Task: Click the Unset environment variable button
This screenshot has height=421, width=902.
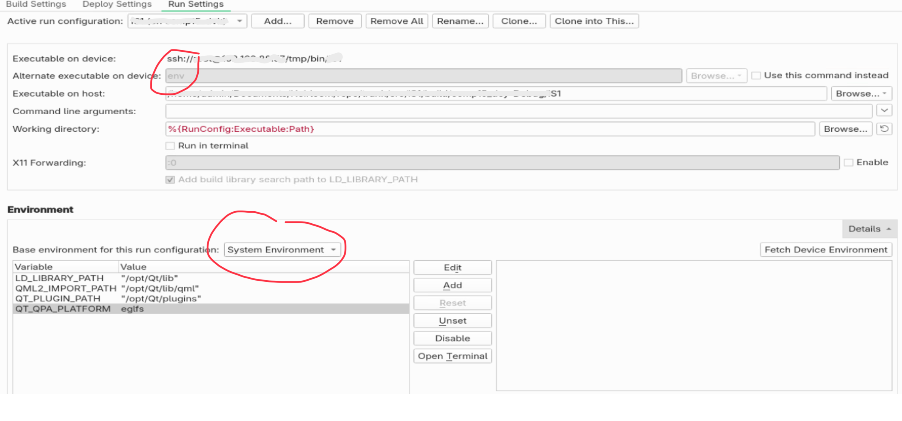Action: 453,321
